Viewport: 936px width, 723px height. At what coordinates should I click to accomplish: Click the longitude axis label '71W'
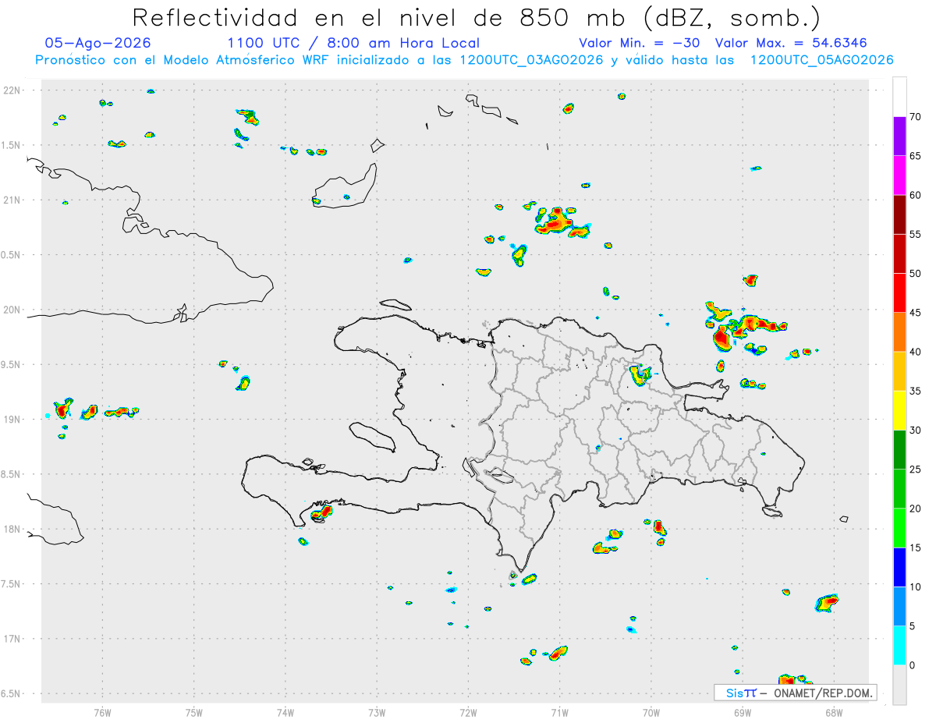[559, 711]
